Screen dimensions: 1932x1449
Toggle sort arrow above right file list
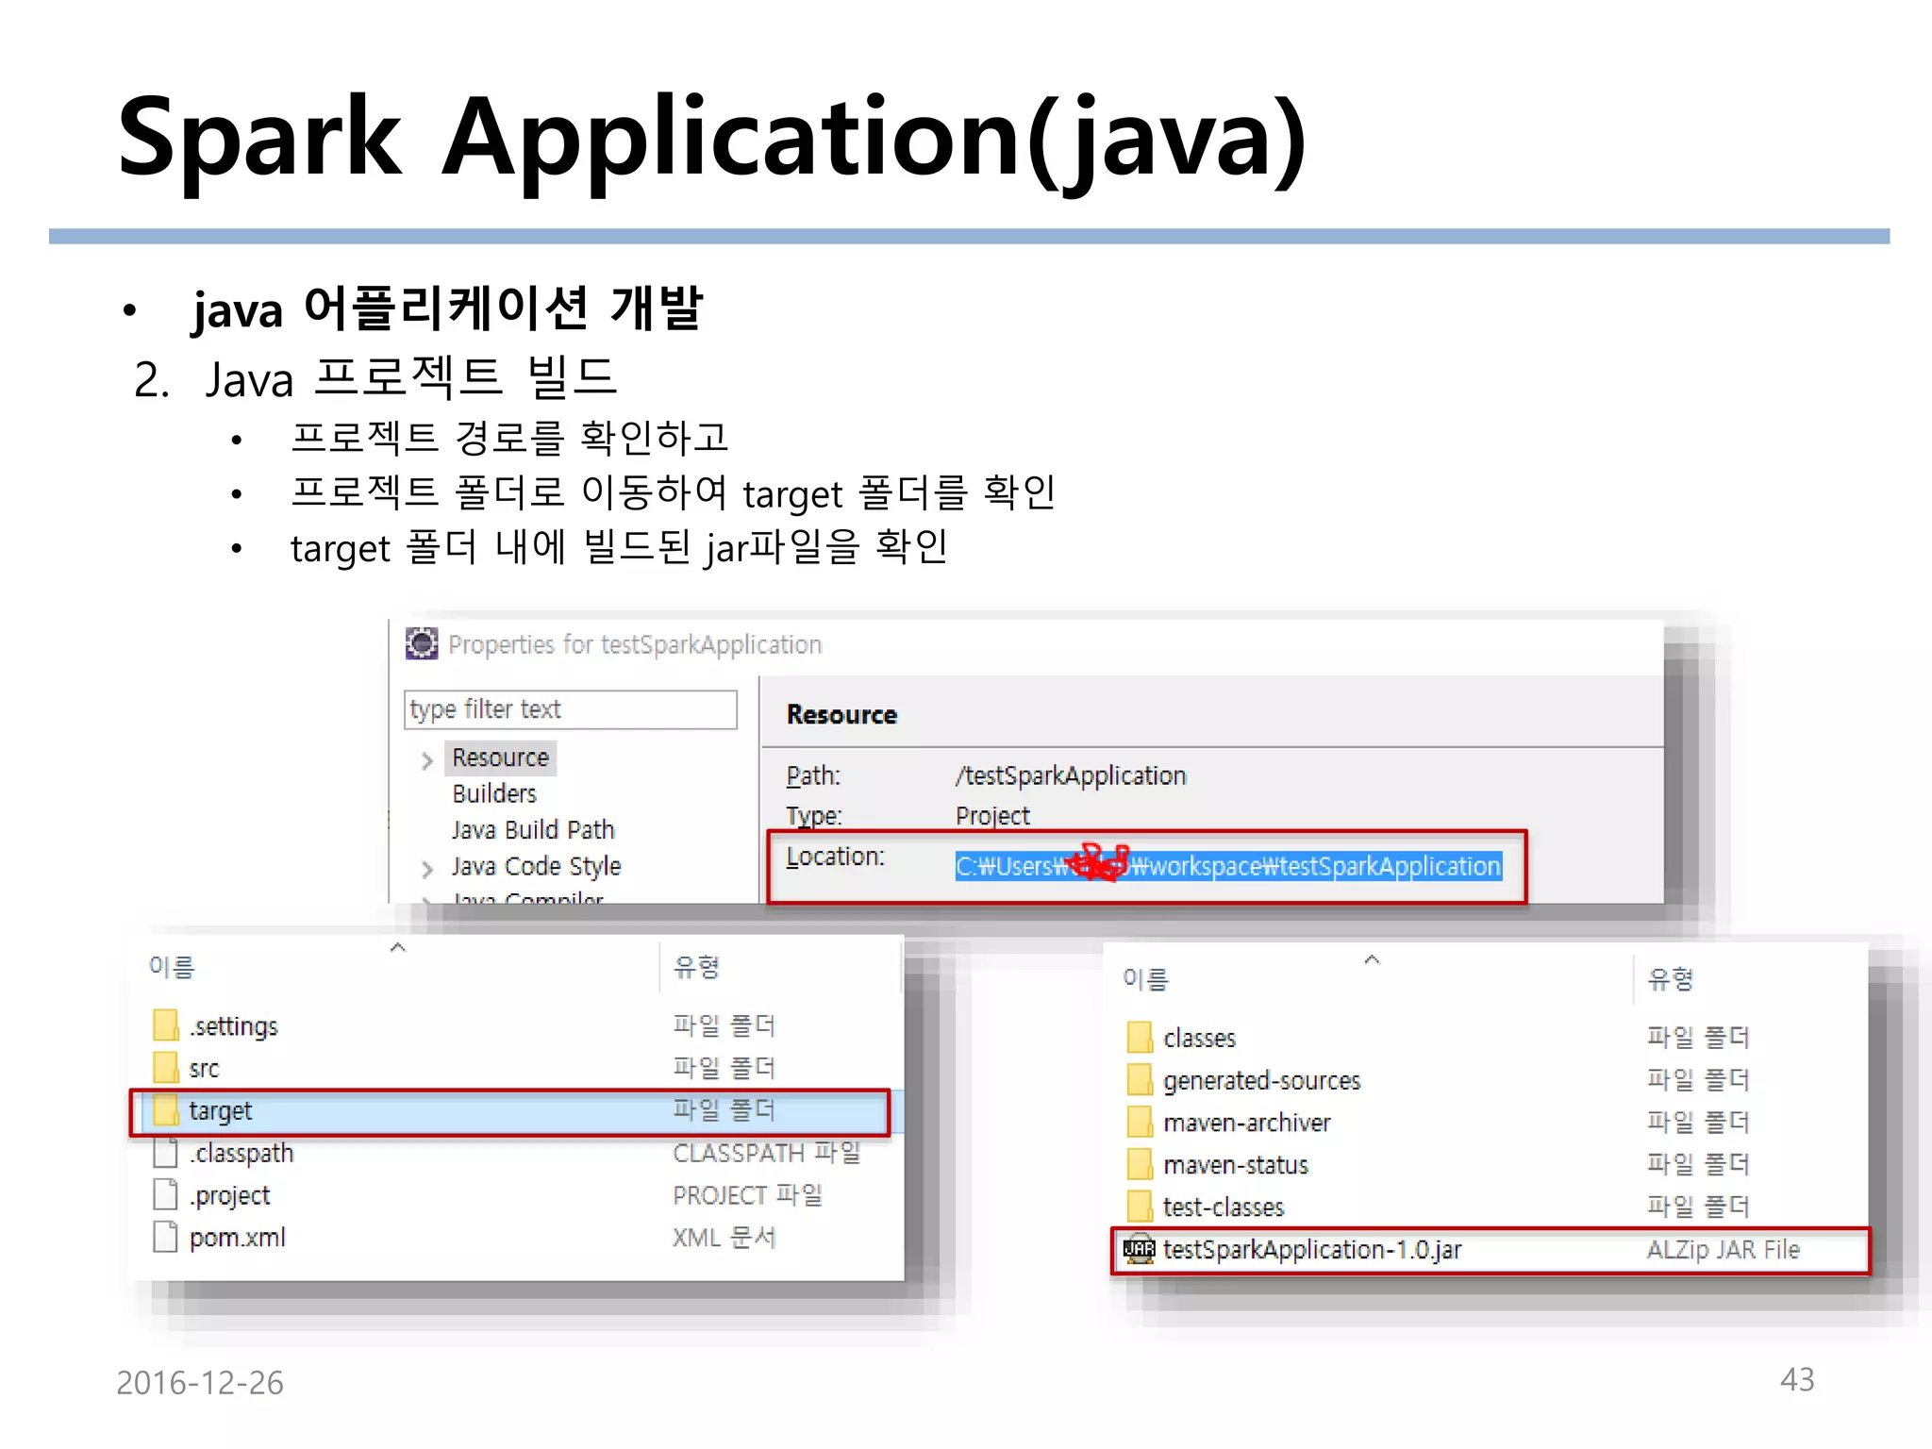click(x=1372, y=960)
